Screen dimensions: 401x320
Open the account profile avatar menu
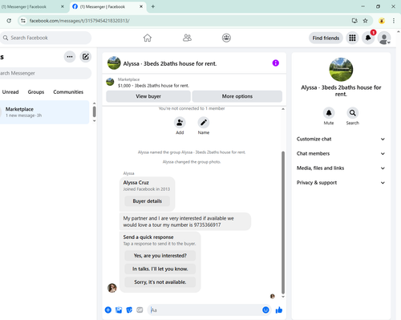click(x=384, y=38)
